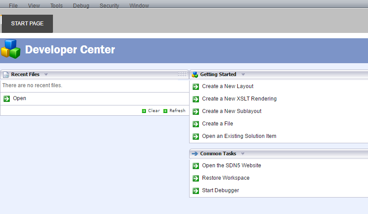This screenshot has height=214, width=368.
Task: Click the arrow icon beside Restore Workspace
Action: pos(196,178)
